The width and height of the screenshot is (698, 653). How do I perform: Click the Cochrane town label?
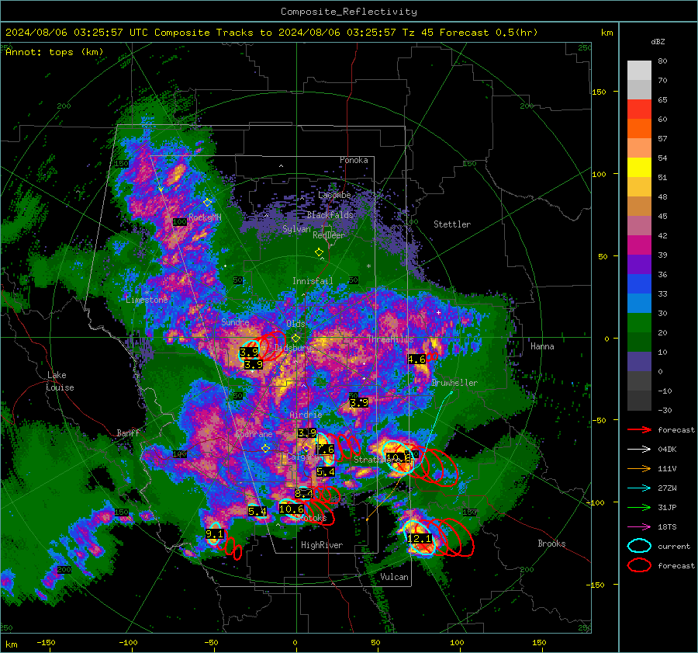point(254,434)
